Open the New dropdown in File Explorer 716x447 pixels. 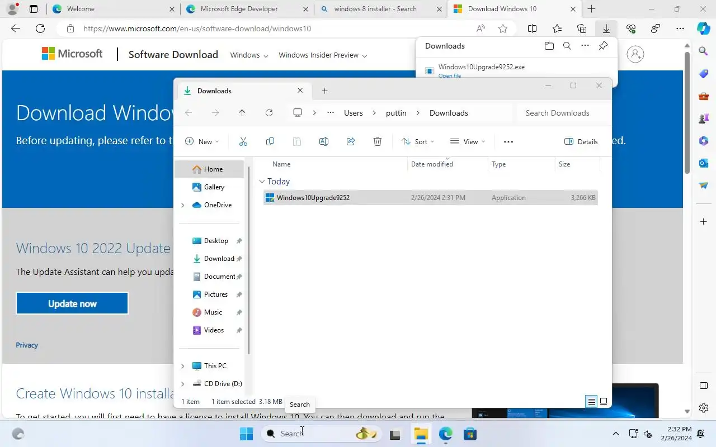pos(202,142)
